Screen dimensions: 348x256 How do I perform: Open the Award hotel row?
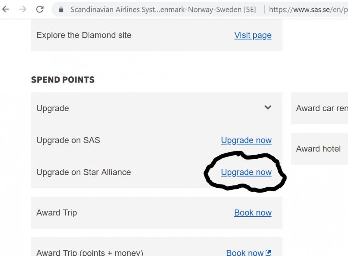point(318,149)
